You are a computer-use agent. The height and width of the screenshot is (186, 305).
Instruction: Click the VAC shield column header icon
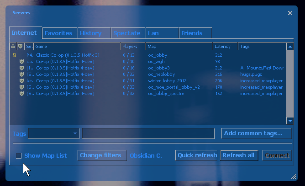coord(20,46)
